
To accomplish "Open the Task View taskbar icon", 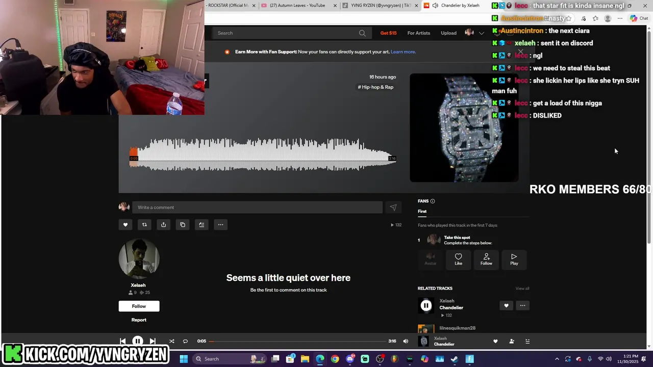I will [275, 359].
